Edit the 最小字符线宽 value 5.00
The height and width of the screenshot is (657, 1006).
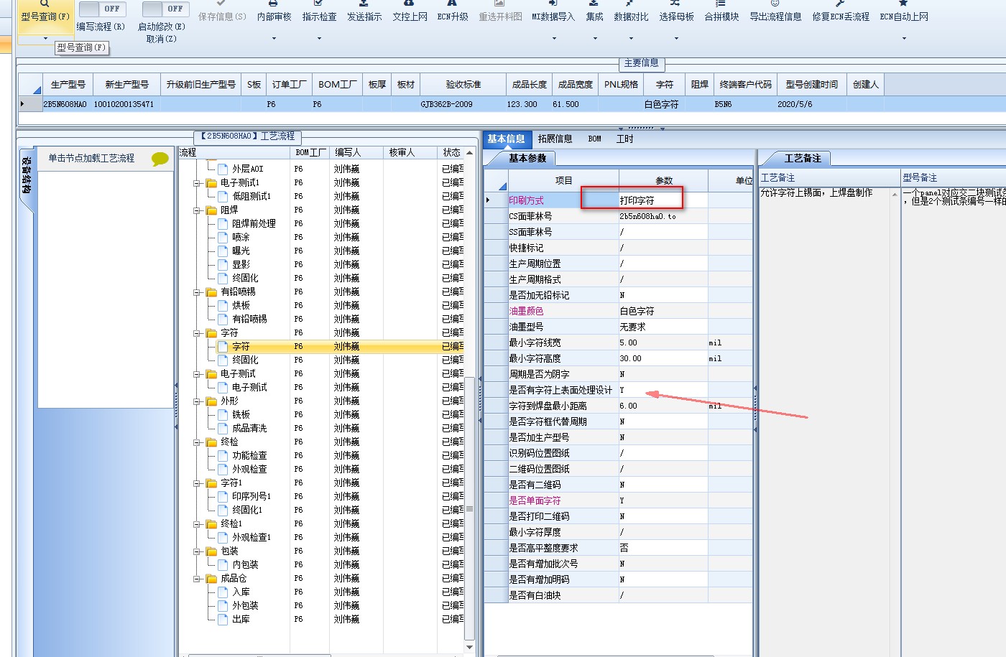(x=663, y=343)
